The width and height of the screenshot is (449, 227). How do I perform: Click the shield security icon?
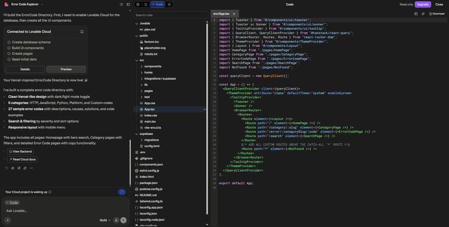pos(169,4)
